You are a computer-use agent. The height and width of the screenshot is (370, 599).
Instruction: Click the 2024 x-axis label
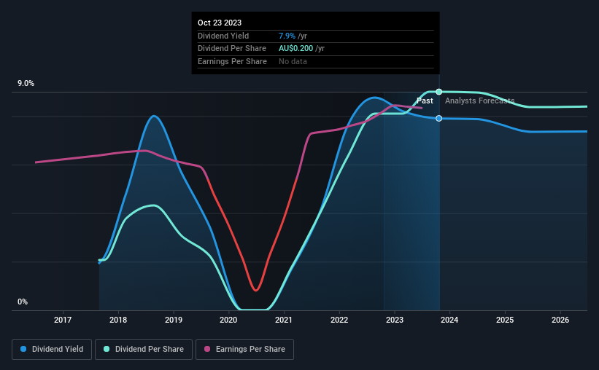point(449,320)
